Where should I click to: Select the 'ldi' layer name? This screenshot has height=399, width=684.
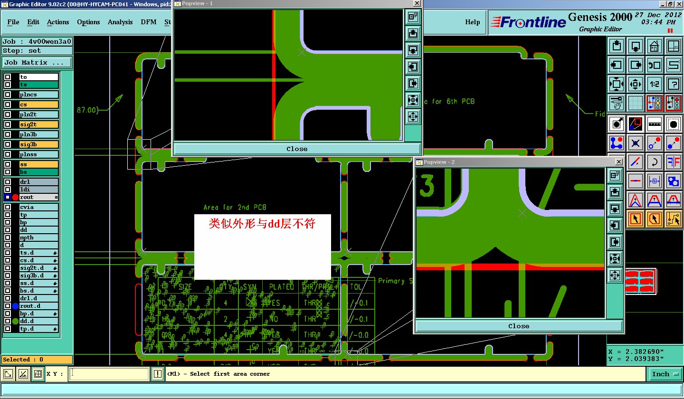[38, 190]
